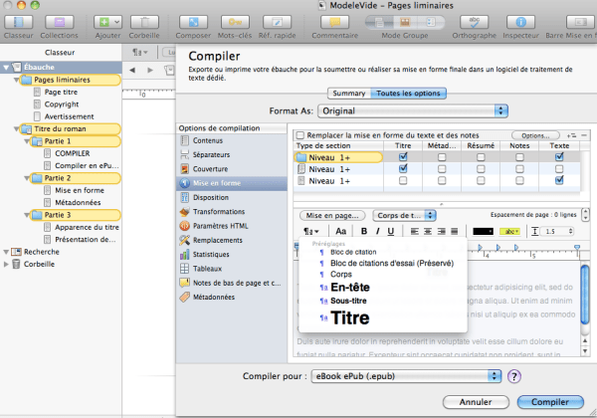Switch to the Summary tab
This screenshot has height=418, width=597.
(x=349, y=94)
